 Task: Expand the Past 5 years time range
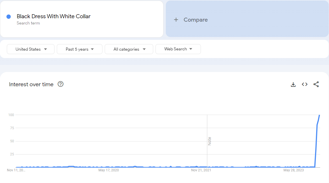79,49
